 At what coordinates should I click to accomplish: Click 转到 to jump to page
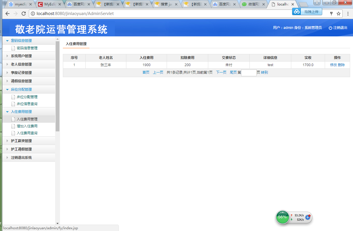[264, 72]
